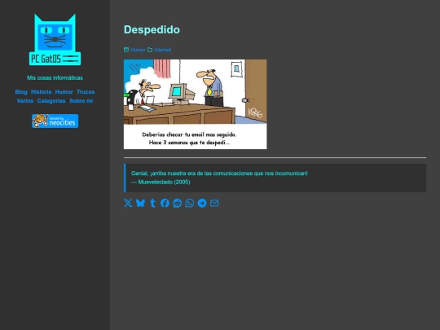The image size is (440, 330).
Task: Open the Blog menu item
Action: click(21, 92)
